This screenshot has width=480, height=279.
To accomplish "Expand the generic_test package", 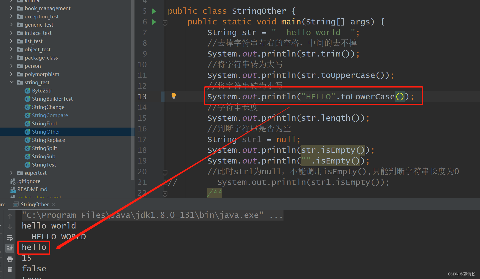I will pos(11,25).
